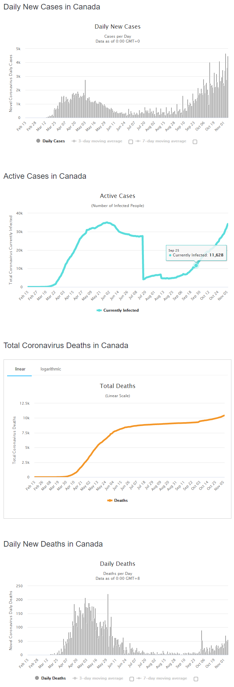This screenshot has width=234, height=687.
Task: Click 7-day average line marker in Daily Cases legend
Action: tap(138, 141)
